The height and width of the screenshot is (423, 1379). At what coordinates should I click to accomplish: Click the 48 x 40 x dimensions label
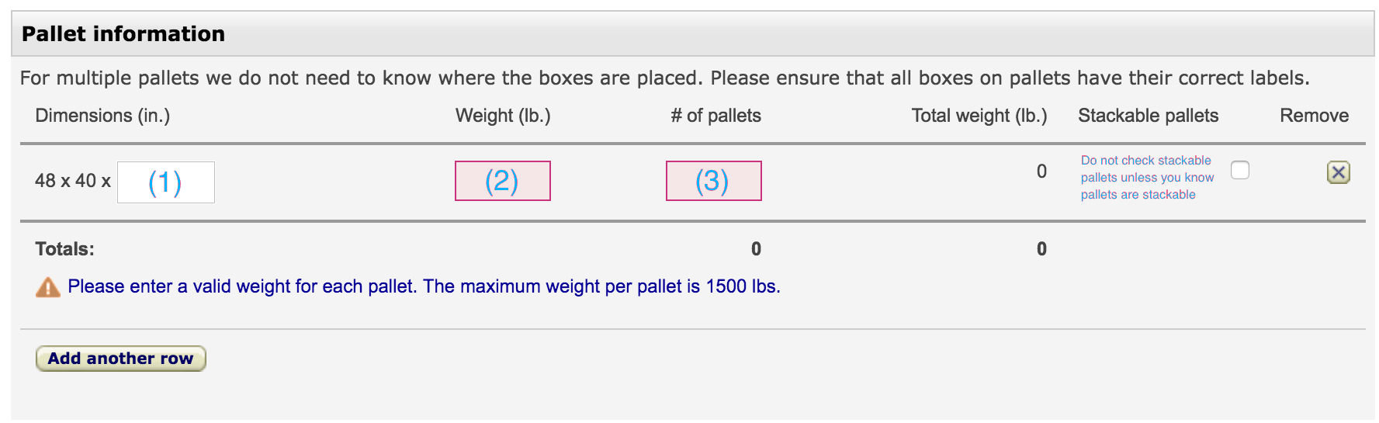click(x=73, y=181)
